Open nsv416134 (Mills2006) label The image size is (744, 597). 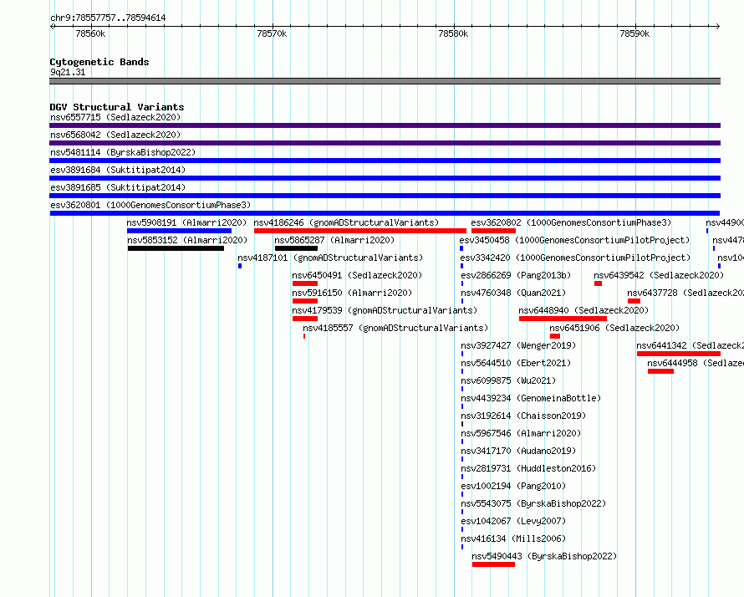point(513,538)
